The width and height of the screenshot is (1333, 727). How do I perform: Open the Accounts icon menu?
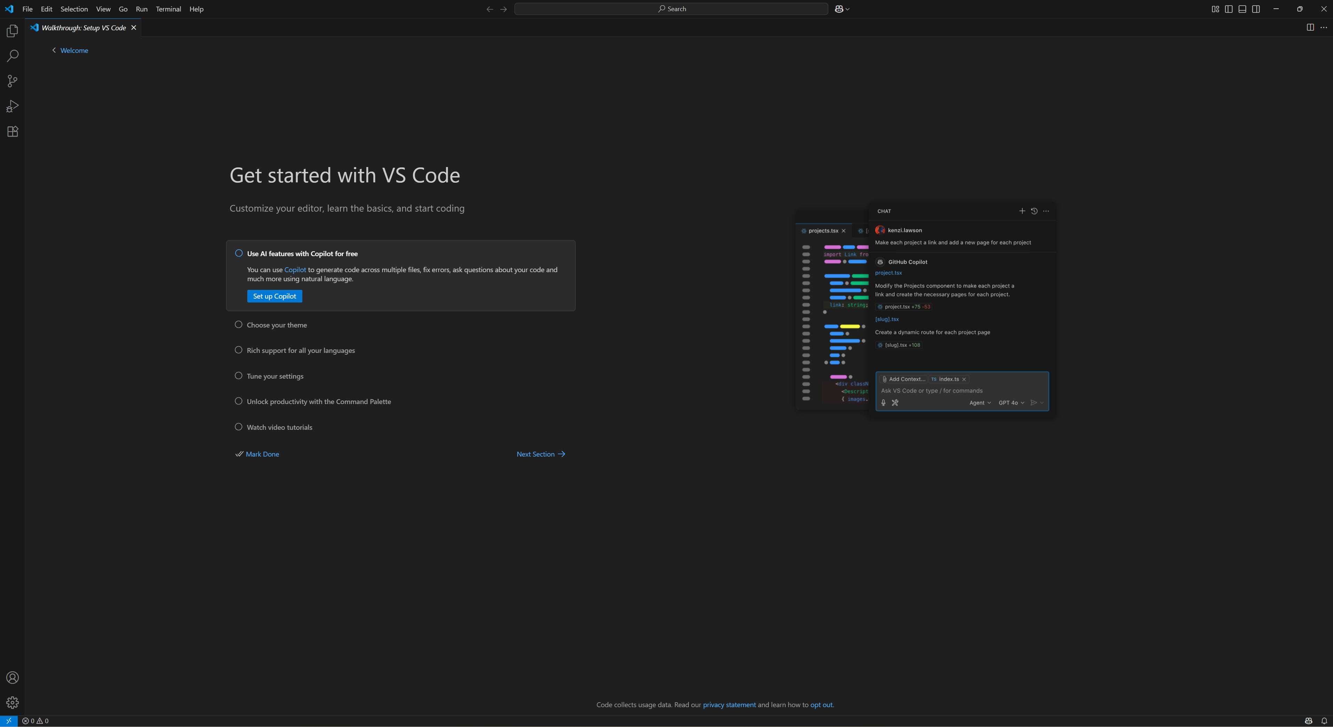pyautogui.click(x=13, y=678)
